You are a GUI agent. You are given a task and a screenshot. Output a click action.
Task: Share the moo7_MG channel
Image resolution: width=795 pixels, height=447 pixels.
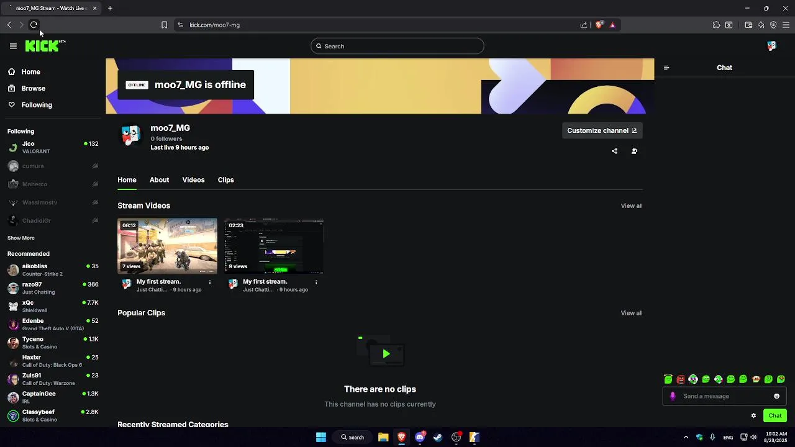coord(614,151)
